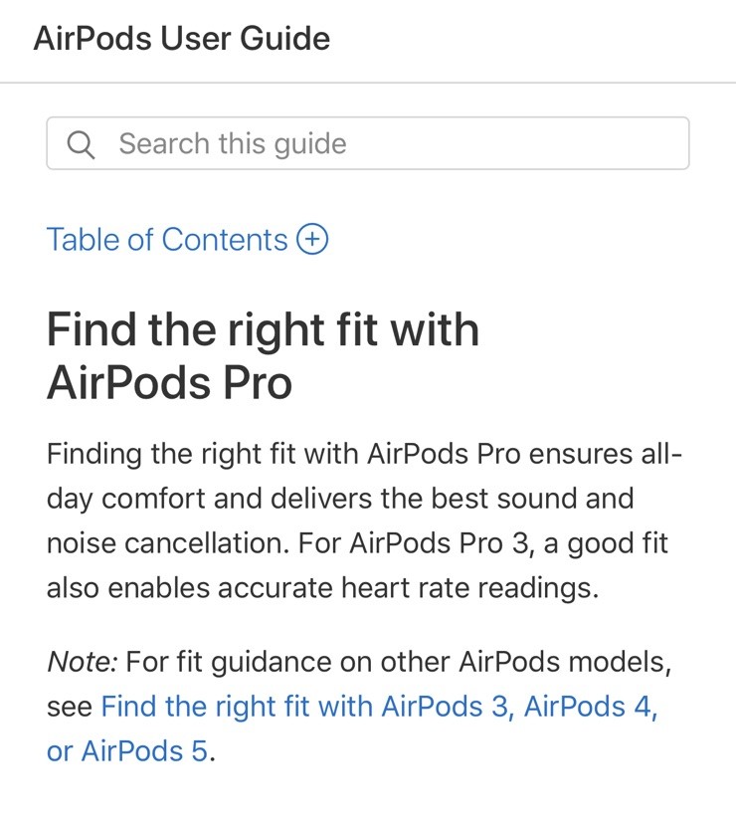Click the AirPods User Guide title
Viewport: 736px width, 831px height.
click(182, 39)
